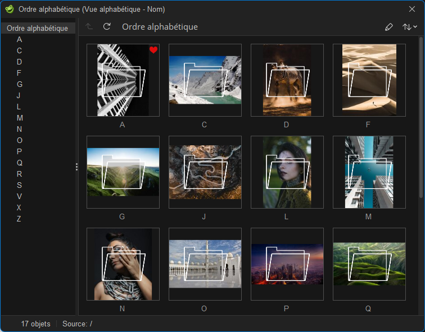This screenshot has width=425, height=332.
Task: Select letter R in the sidebar
Action: [19, 174]
